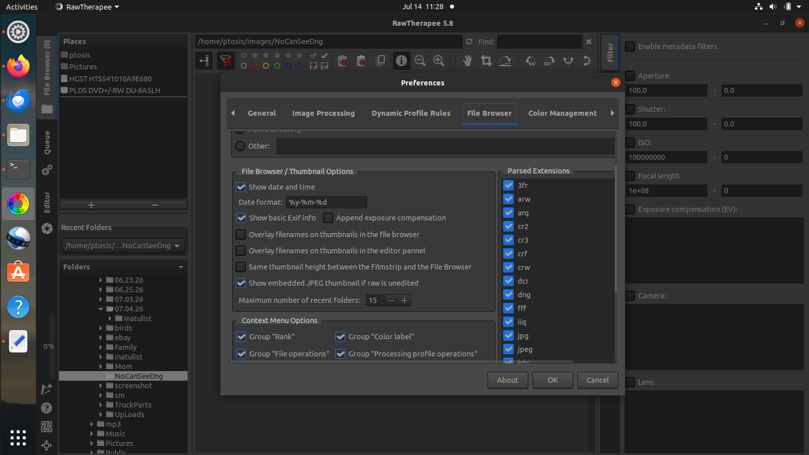This screenshot has height=455, width=809.
Task: Select the straighten tool icon
Action: point(505,61)
